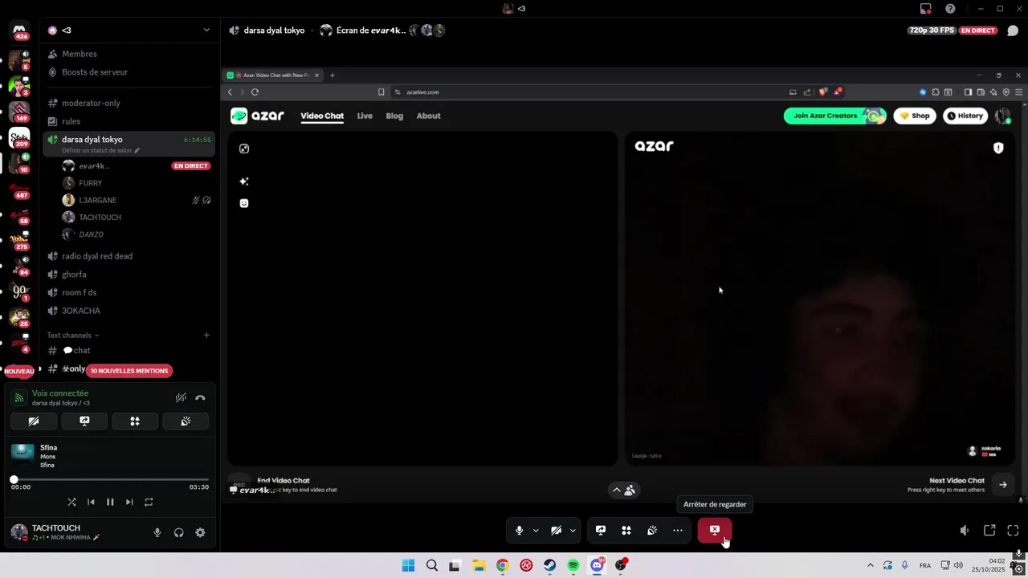Join radio dyal red dead voice channel

tap(128, 256)
